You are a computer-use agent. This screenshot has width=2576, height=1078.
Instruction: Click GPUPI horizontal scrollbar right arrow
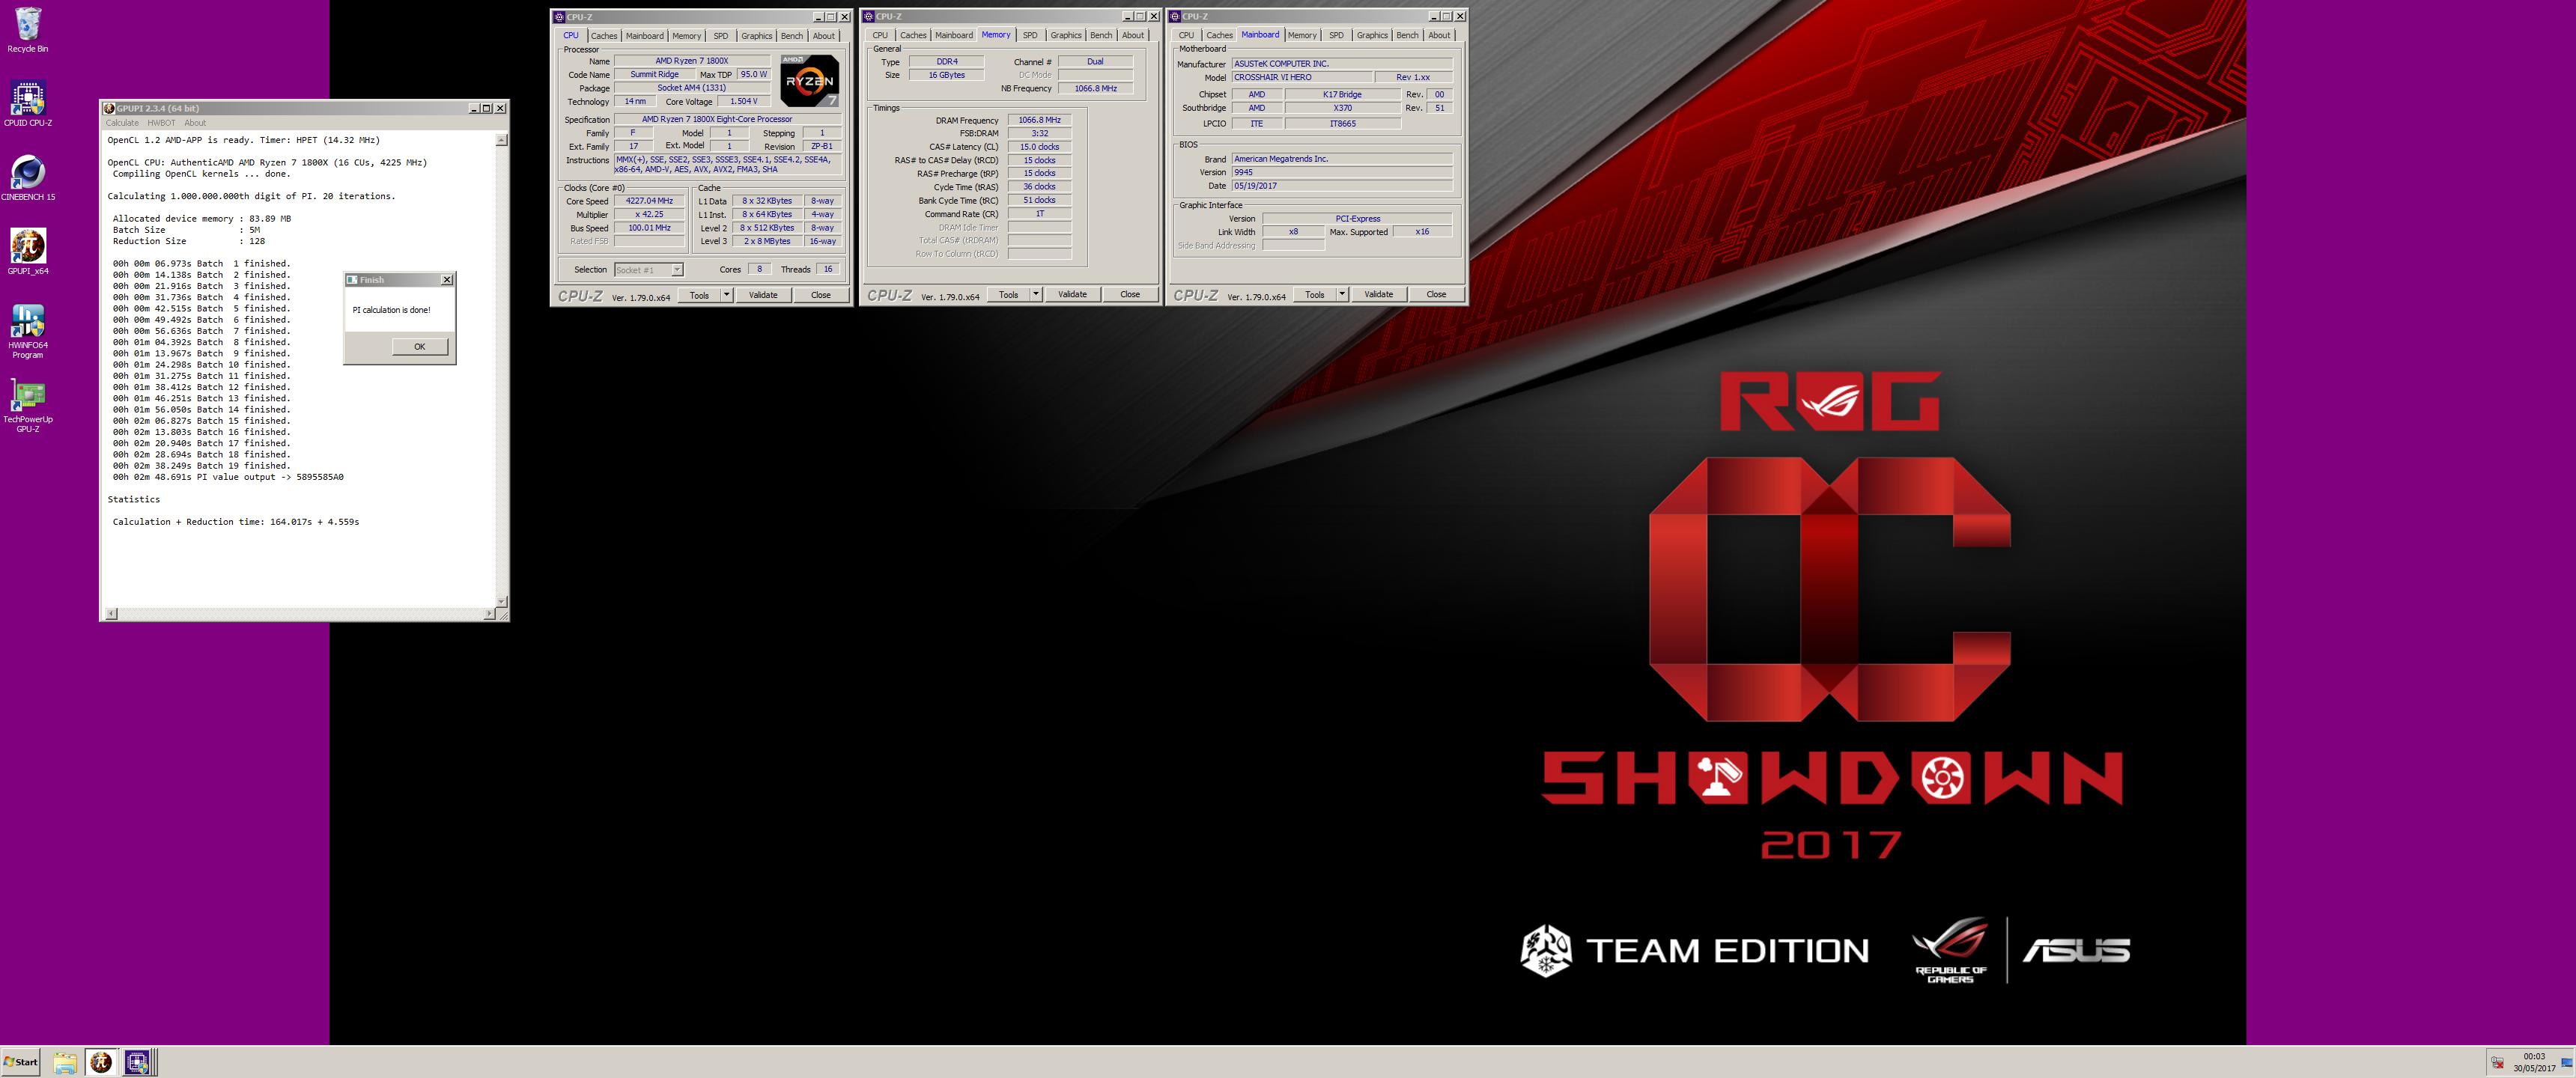490,614
